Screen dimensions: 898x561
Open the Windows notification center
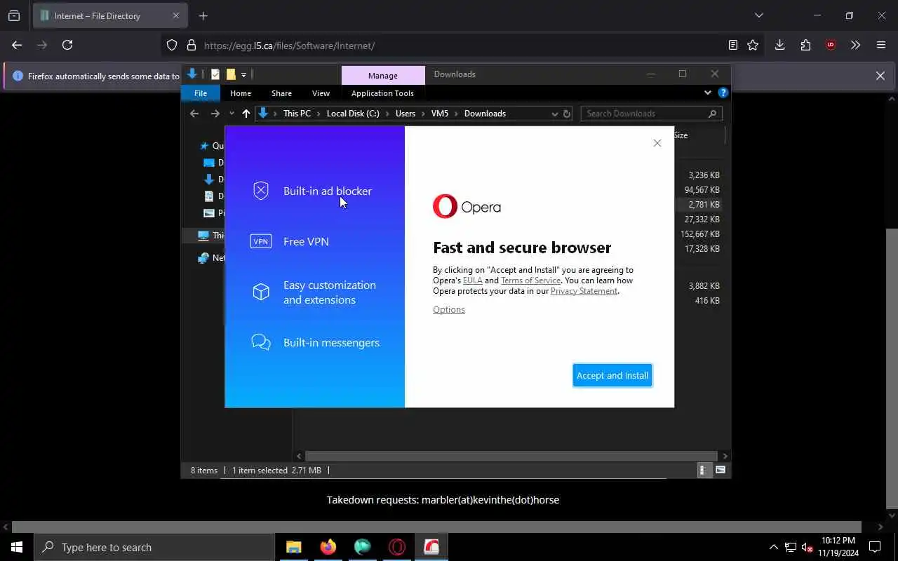coord(875,547)
